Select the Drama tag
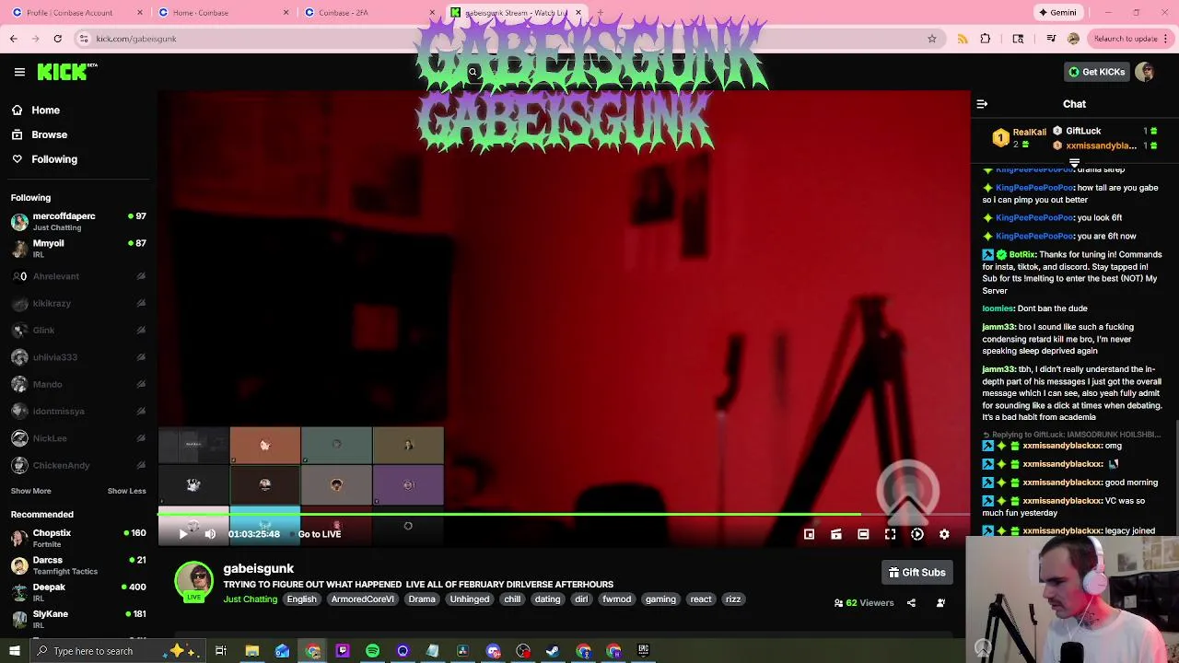 point(422,599)
